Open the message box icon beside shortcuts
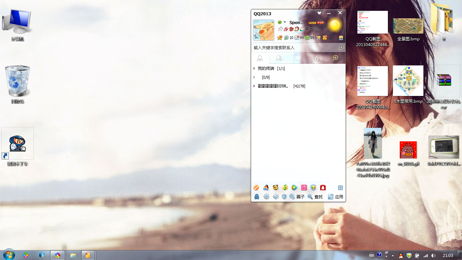Screen dimensions: 462x260 pyautogui.click(x=341, y=38)
